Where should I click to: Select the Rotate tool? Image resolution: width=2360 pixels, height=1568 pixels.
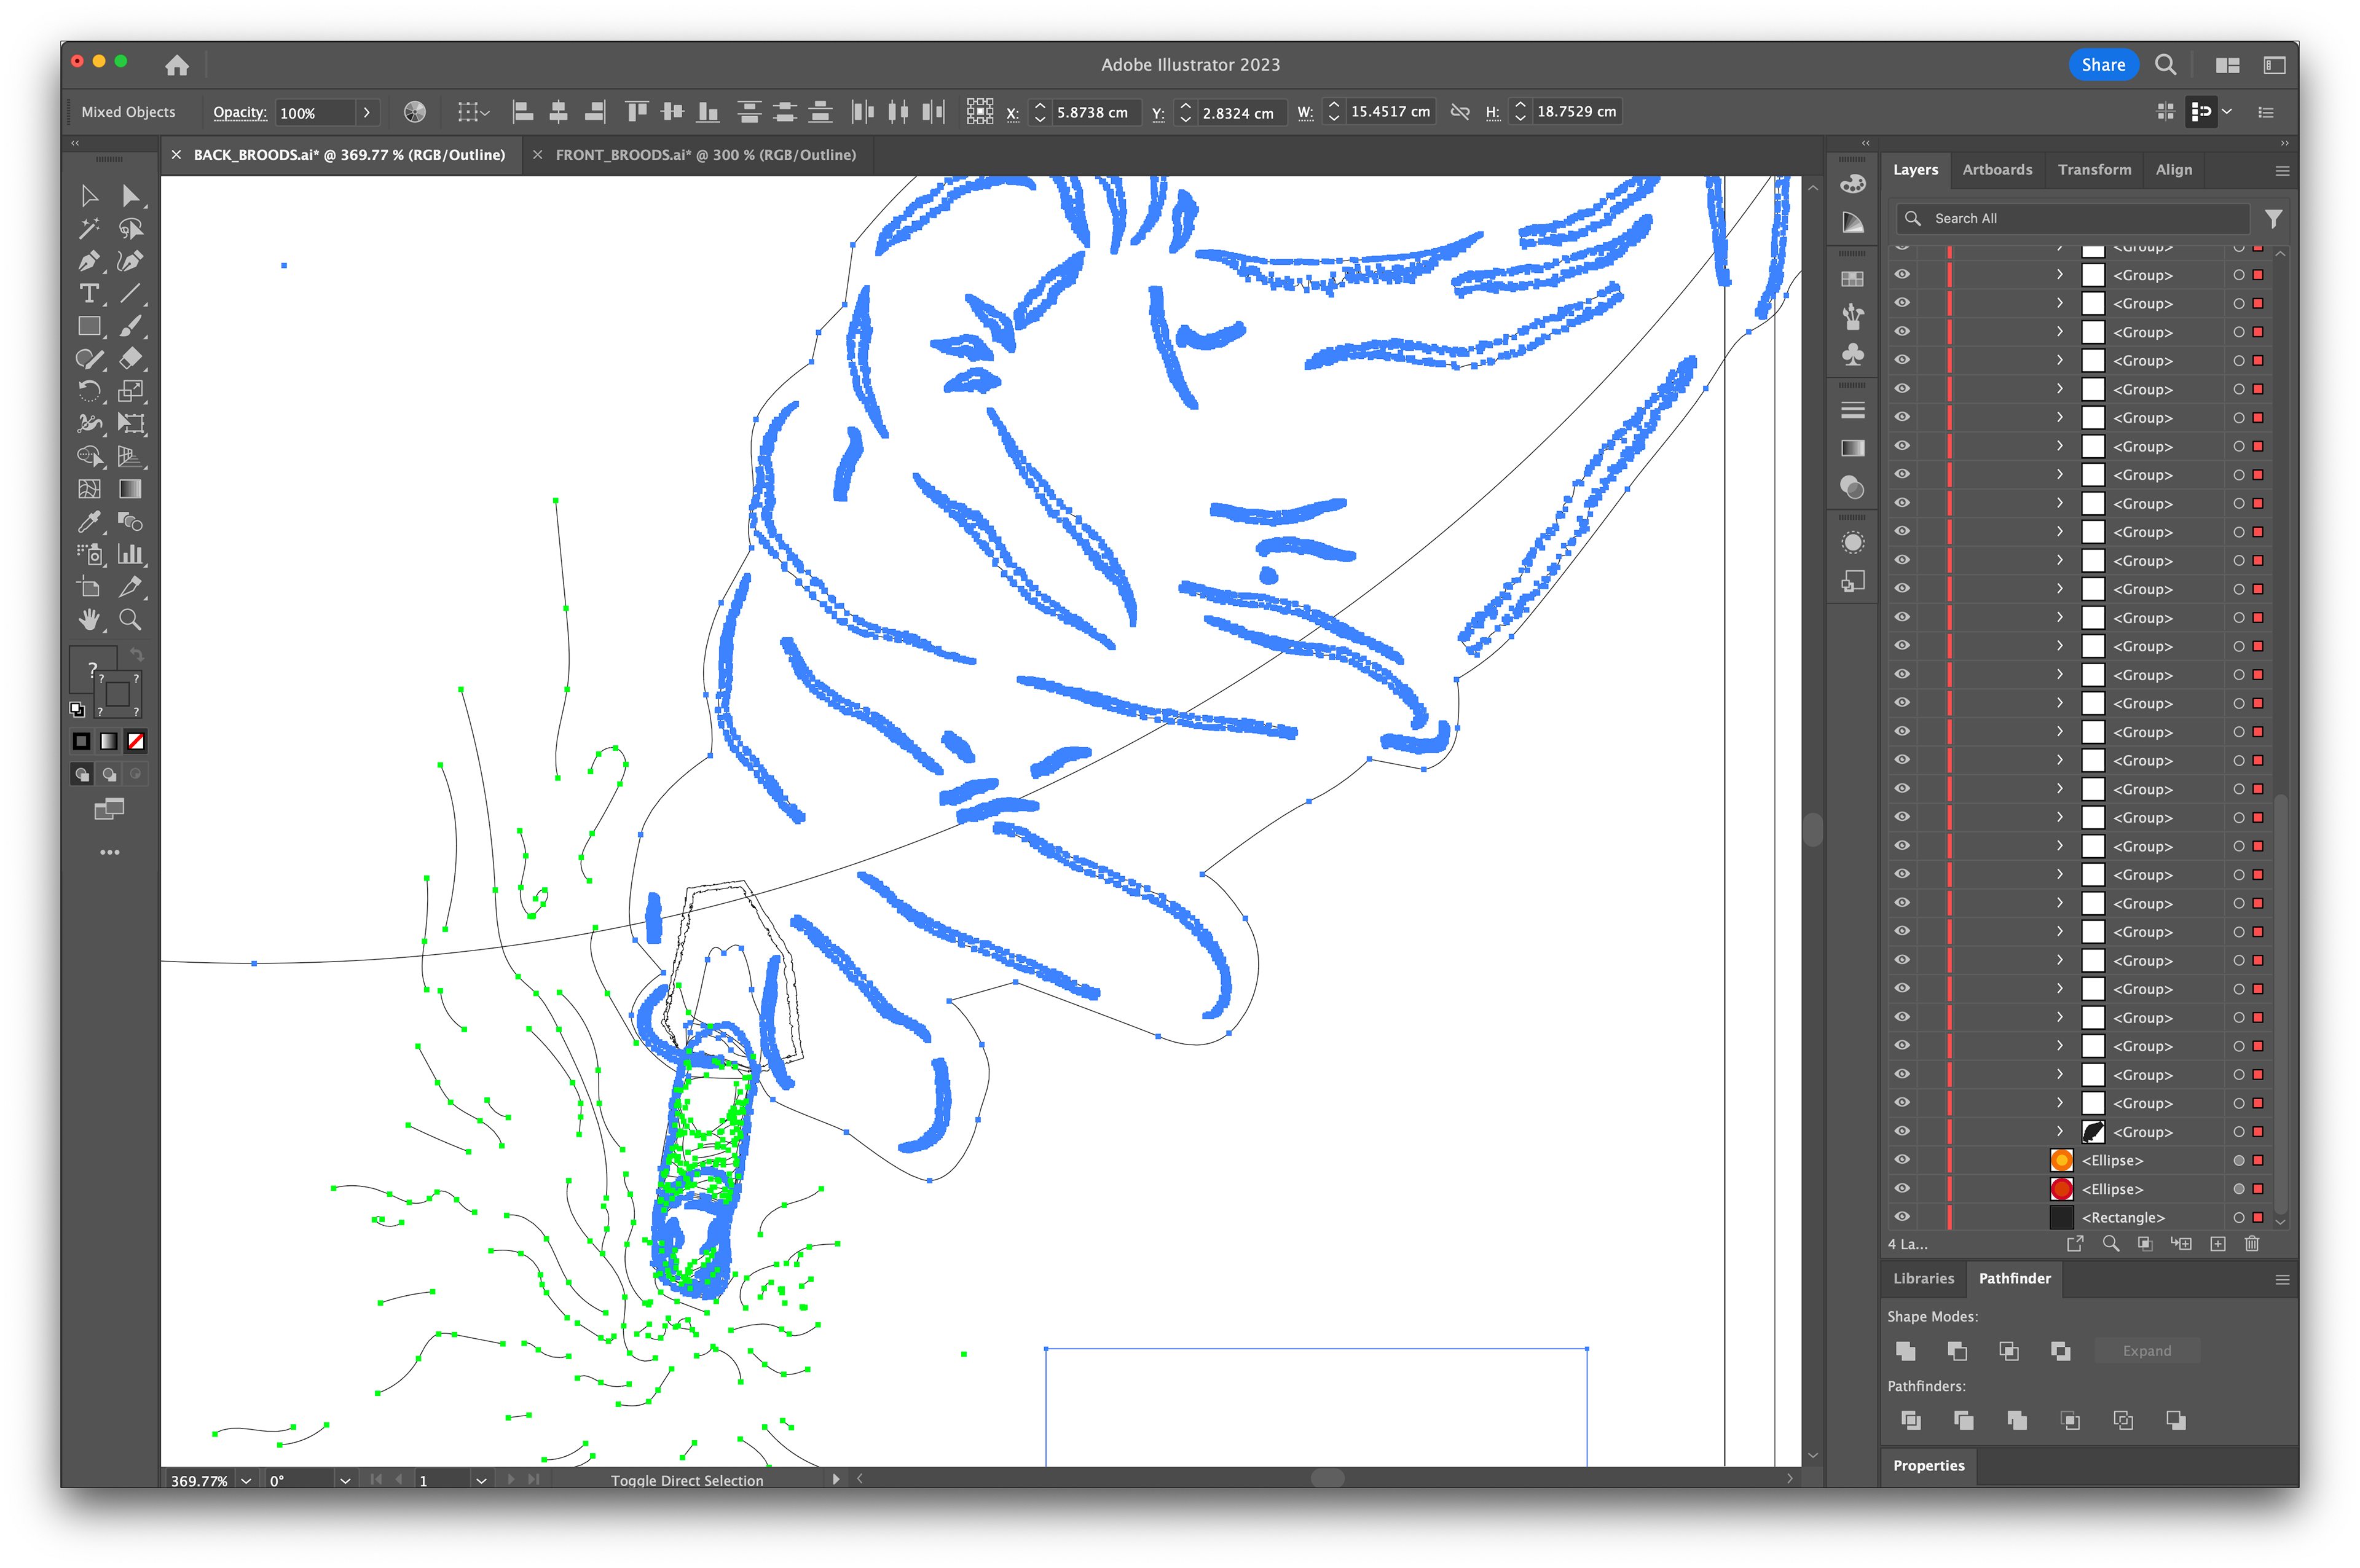89,391
